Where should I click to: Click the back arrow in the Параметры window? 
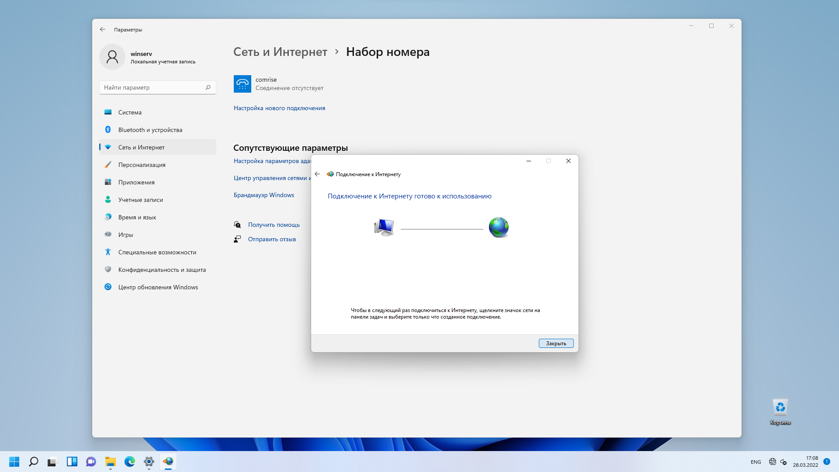[103, 29]
